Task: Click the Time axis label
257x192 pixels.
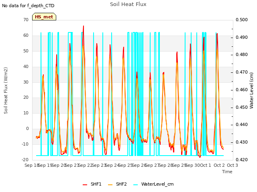Action: point(227,172)
